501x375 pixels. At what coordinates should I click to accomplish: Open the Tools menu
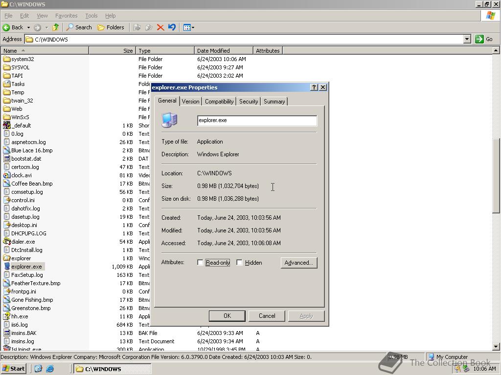click(x=91, y=16)
